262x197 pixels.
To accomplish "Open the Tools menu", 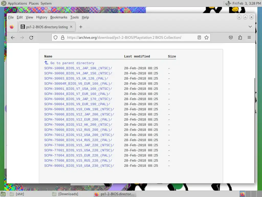I will tap(74, 17).
